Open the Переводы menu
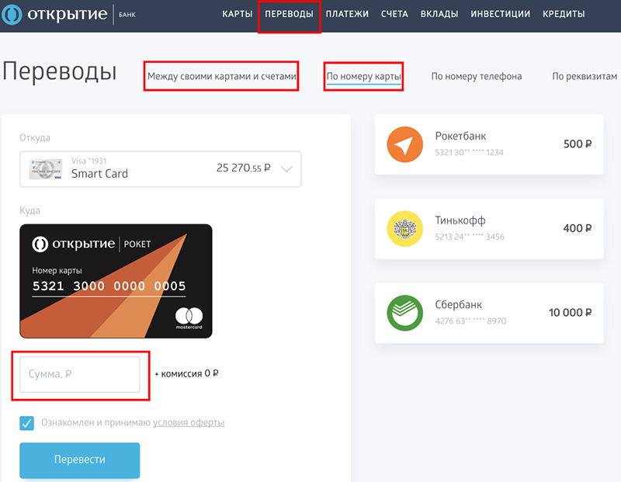Viewport: 621px width, 482px height. click(x=289, y=14)
